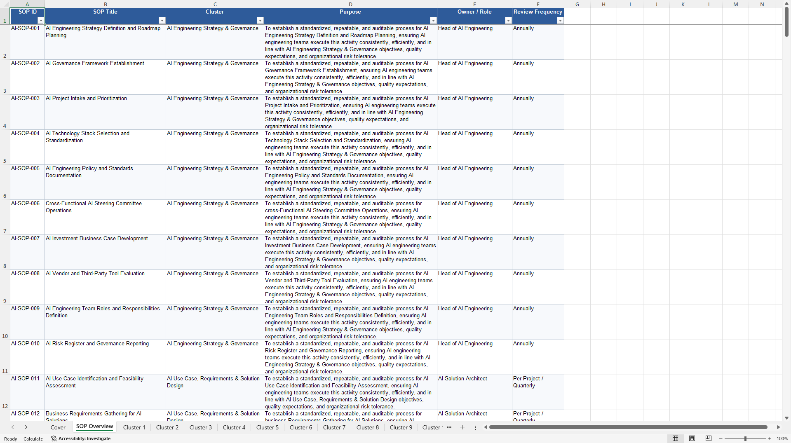
Task: Select row 11 header
Action: pyautogui.click(x=5, y=357)
